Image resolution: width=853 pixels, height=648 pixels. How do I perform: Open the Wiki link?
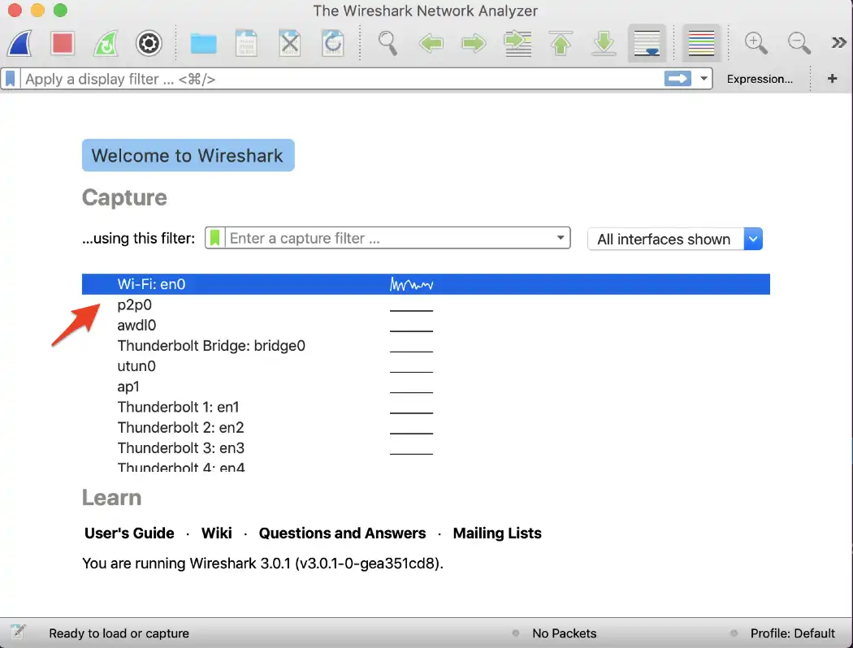point(217,534)
